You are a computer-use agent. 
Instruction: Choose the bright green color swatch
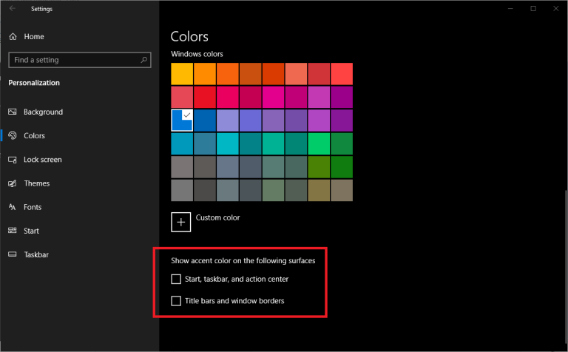click(x=319, y=143)
